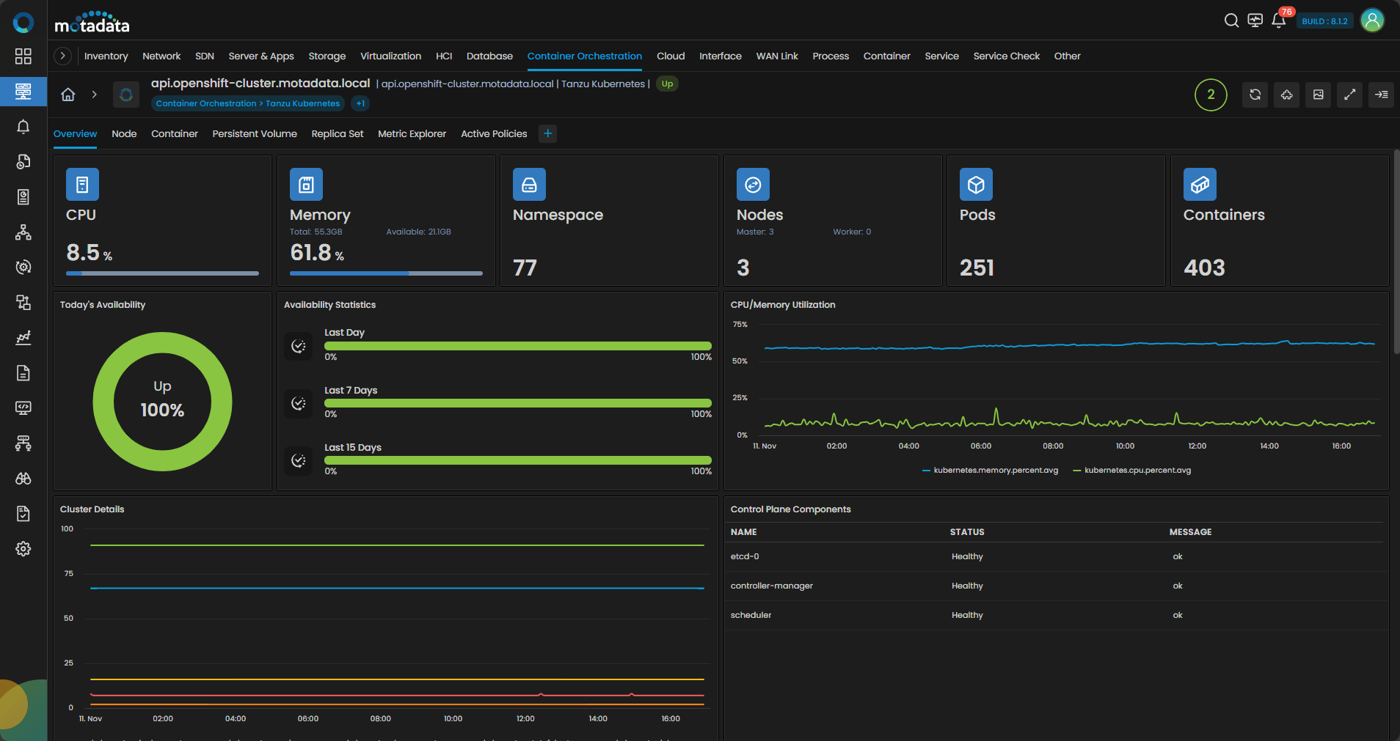This screenshot has width=1400, height=741.
Task: Open the notifications bell with 76 badge
Action: (x=1278, y=21)
